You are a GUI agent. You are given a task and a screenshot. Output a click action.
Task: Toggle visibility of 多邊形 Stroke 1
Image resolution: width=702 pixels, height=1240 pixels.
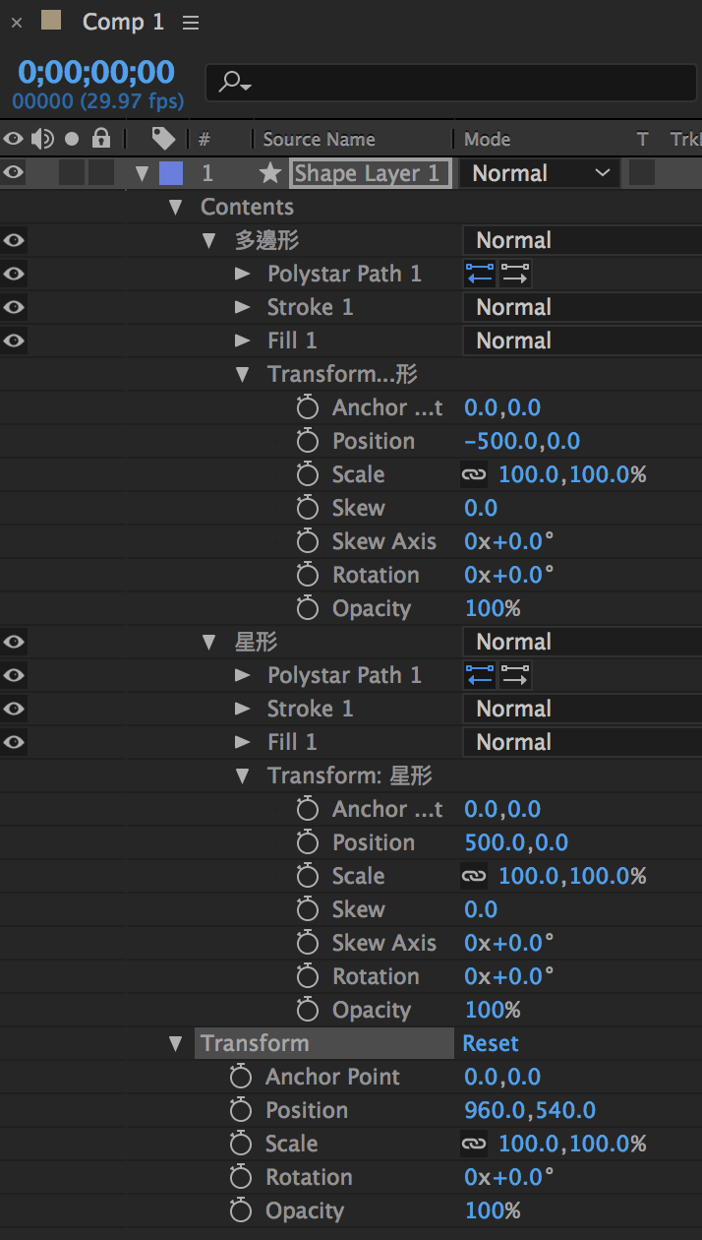(x=13, y=307)
